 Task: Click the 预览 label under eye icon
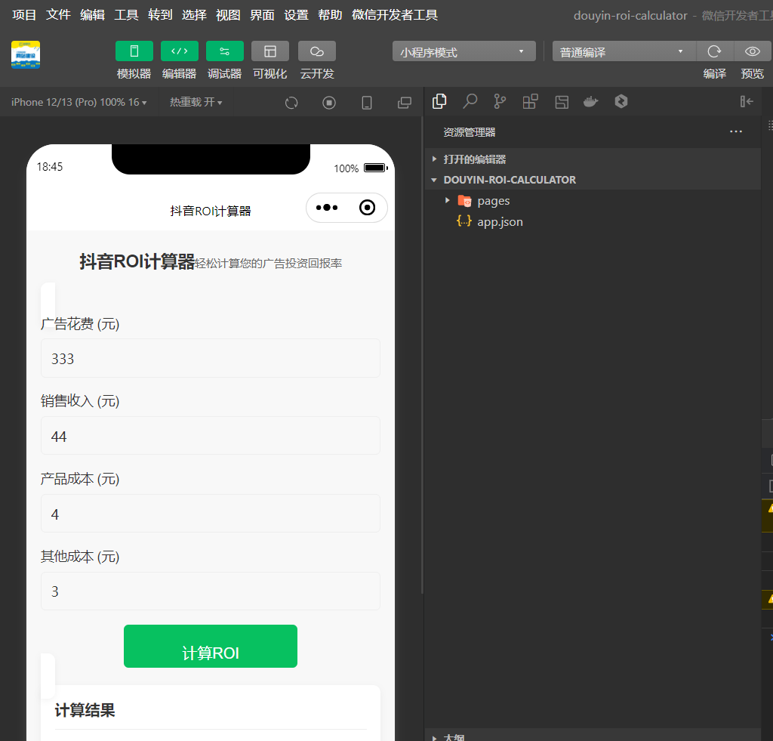coord(753,74)
